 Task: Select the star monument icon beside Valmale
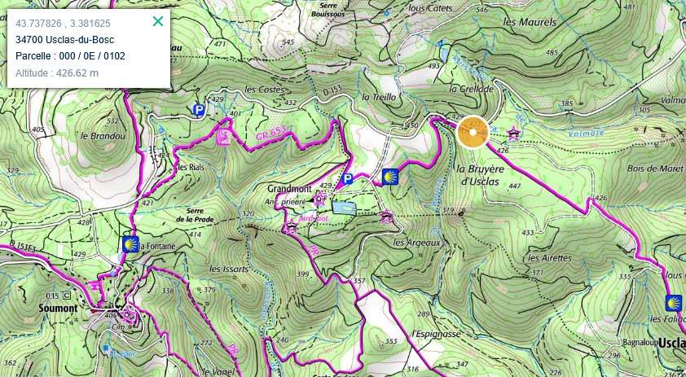[x=512, y=133]
